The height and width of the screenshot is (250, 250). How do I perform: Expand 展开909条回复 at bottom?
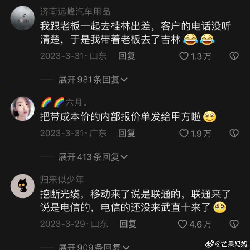[94, 246]
